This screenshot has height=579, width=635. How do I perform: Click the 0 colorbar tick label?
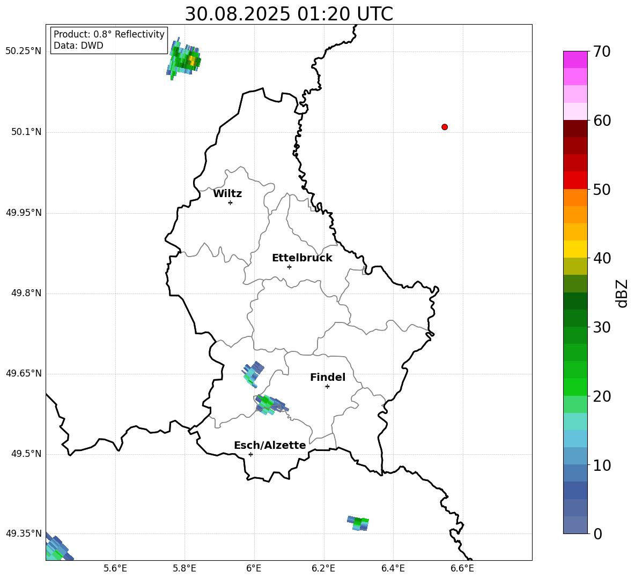(597, 534)
